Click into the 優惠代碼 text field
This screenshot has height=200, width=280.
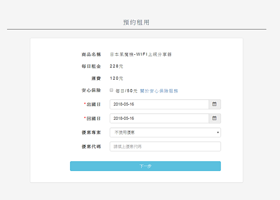pos(165,147)
